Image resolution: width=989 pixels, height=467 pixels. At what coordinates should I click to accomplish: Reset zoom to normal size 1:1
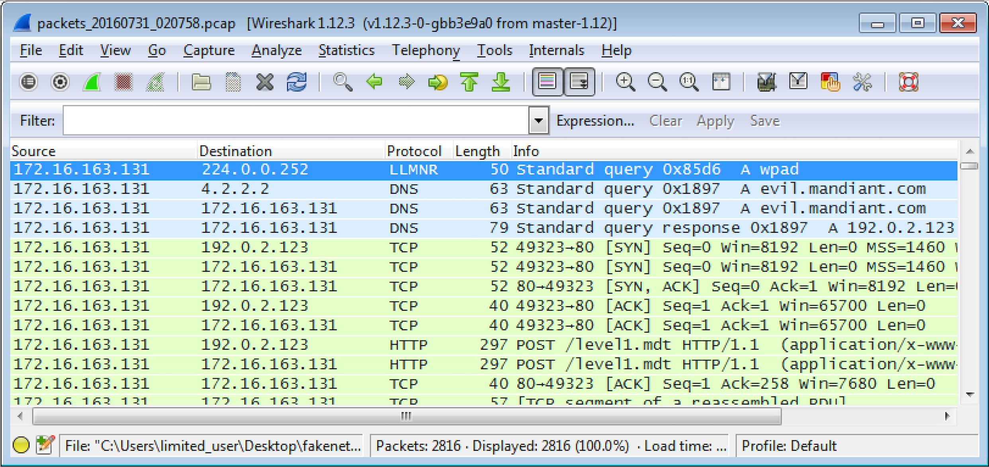689,82
